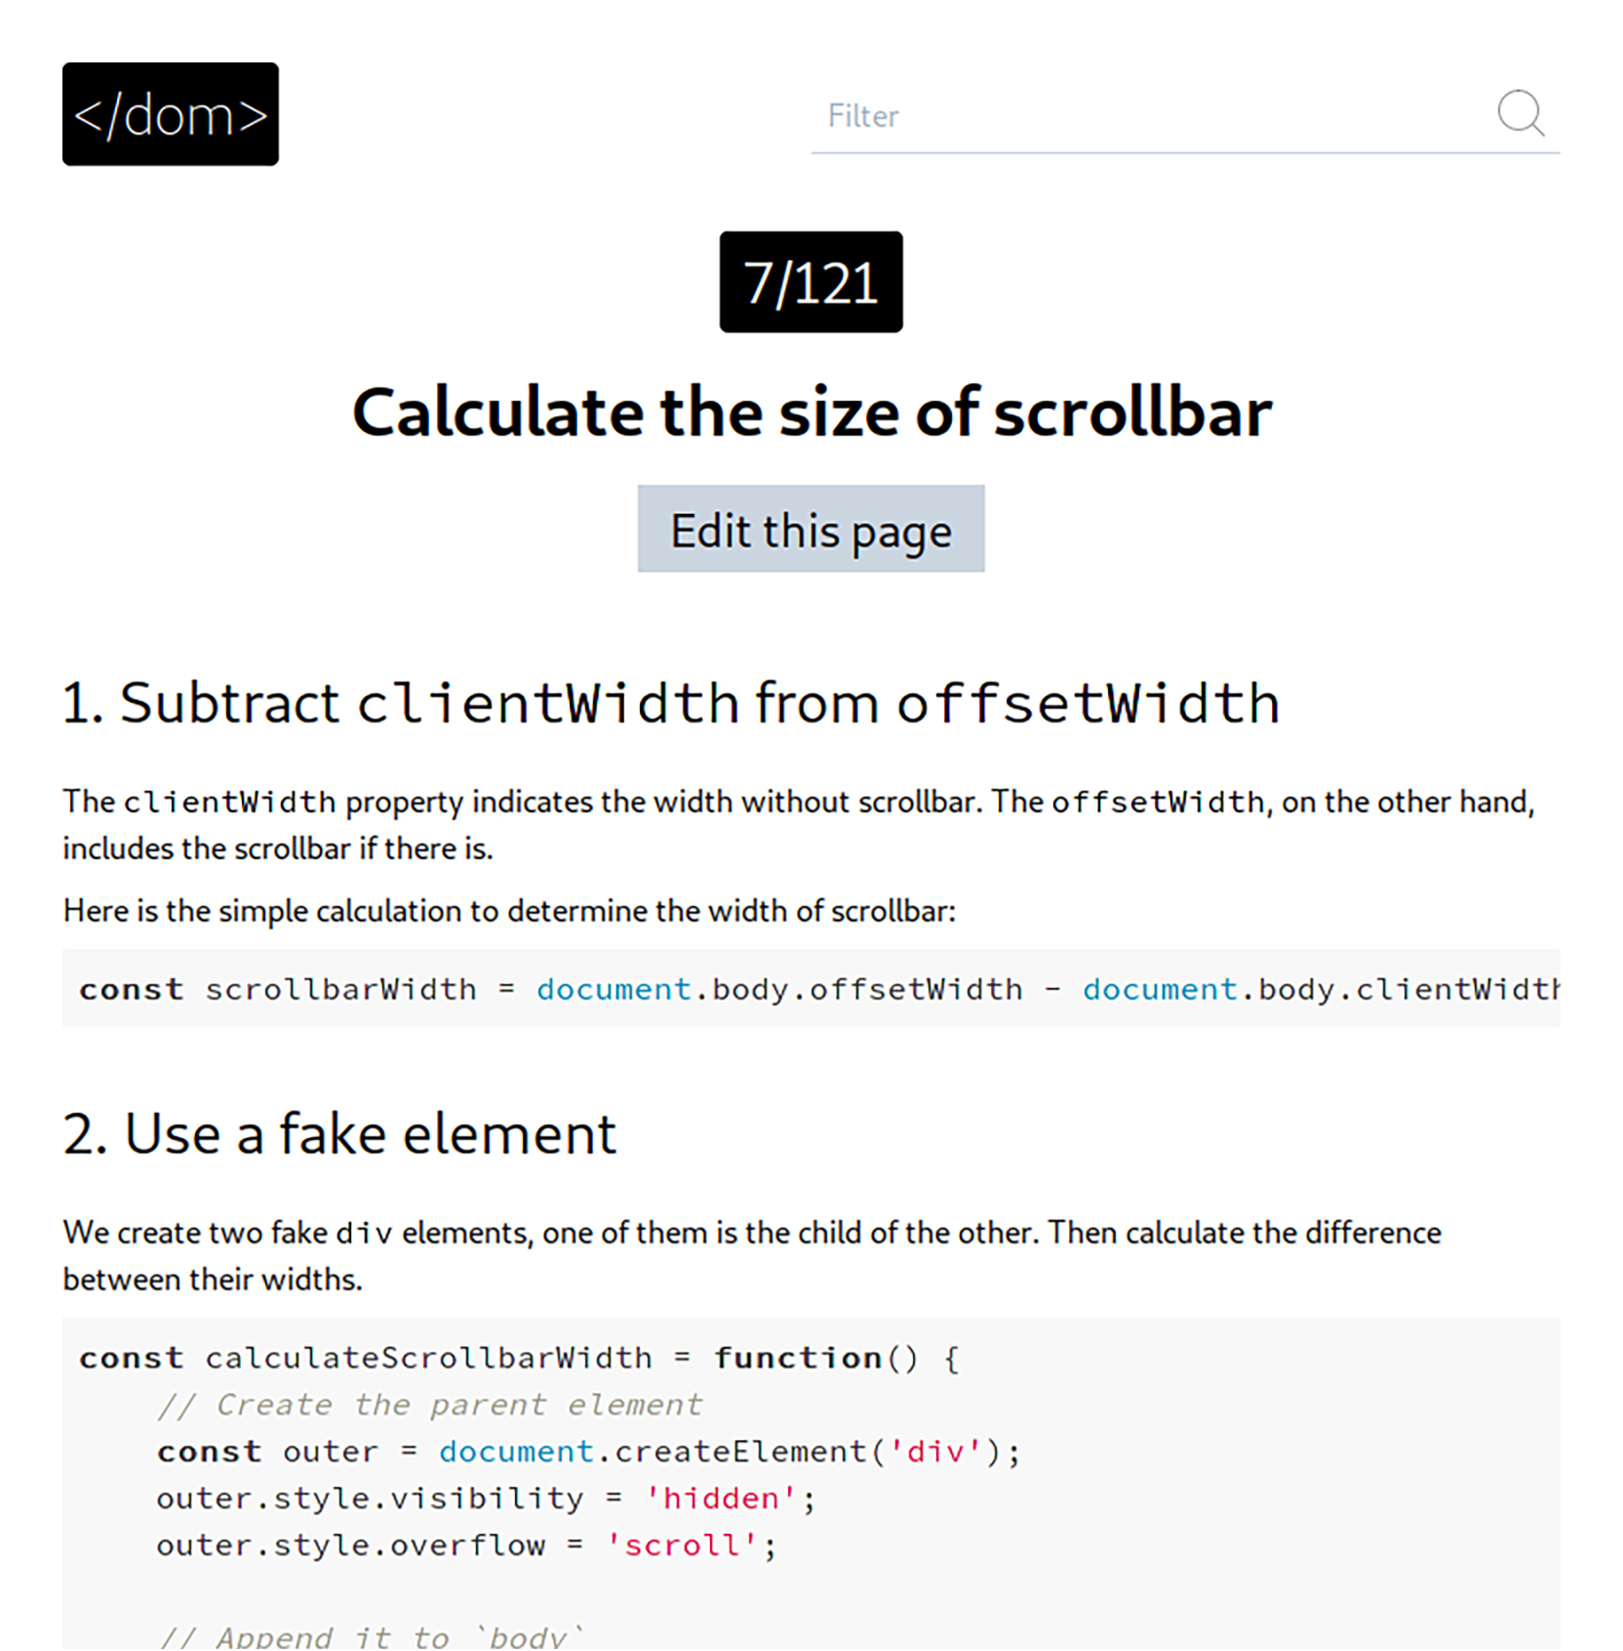Click the magnifier search icon
Image resolution: width=1623 pixels, height=1651 pixels.
[1520, 113]
